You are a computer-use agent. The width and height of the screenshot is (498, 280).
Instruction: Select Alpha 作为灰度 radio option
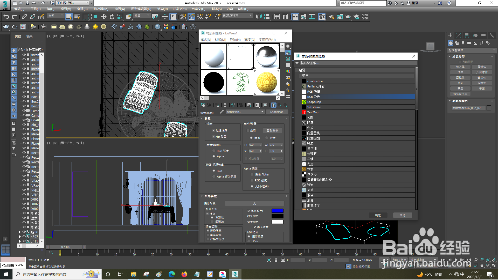coord(214,176)
